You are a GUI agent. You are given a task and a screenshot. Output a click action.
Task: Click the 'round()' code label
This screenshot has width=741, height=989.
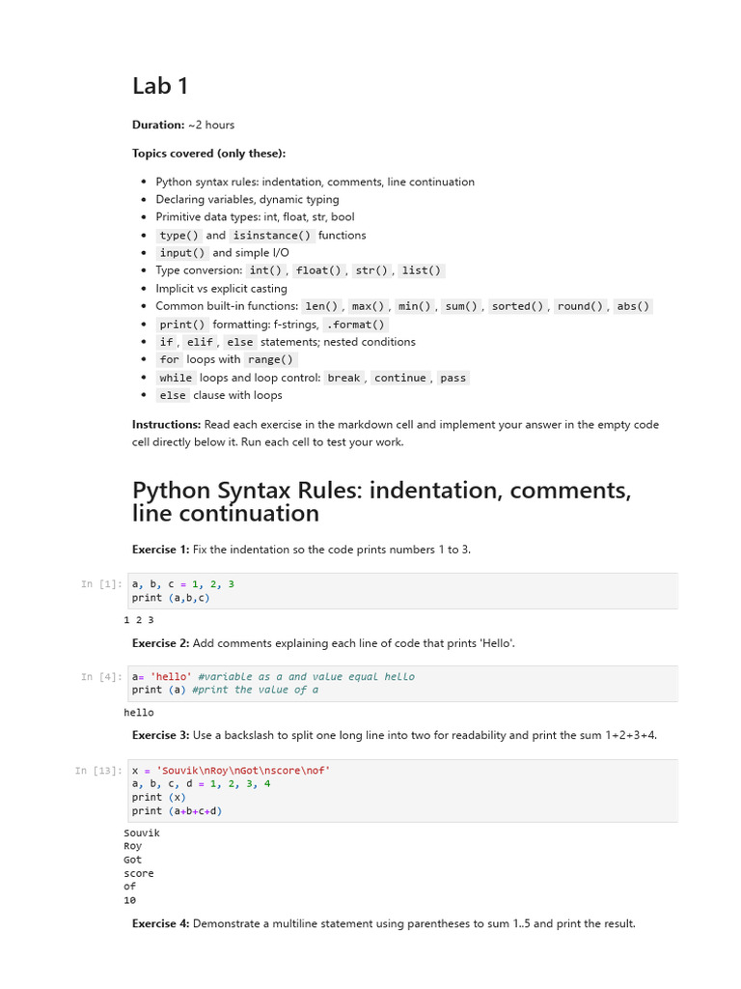coord(580,306)
